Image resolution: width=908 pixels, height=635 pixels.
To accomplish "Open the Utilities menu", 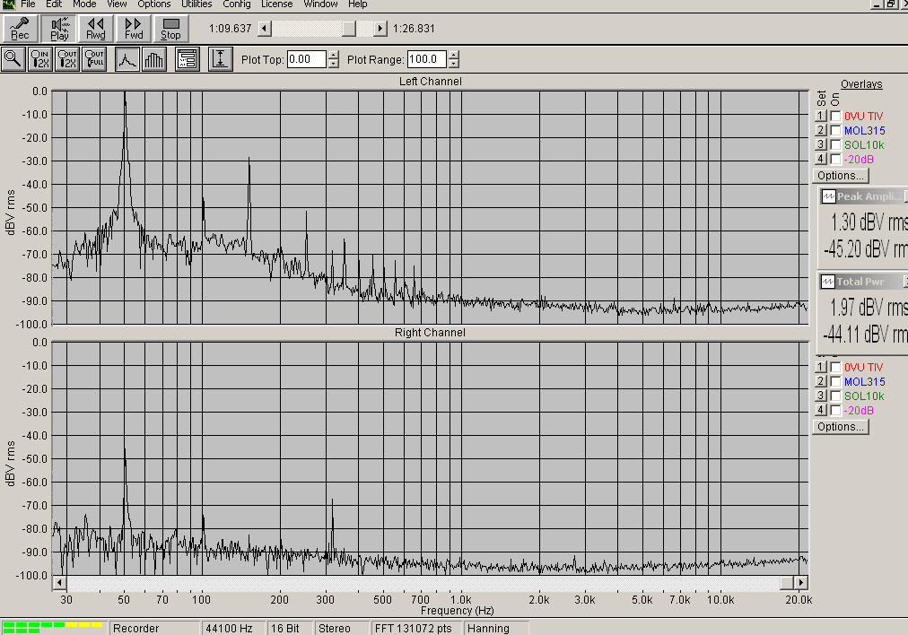I will coord(196,4).
